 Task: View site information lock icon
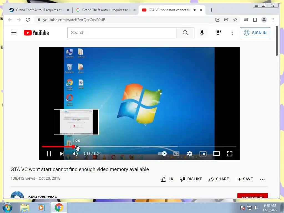pos(39,20)
